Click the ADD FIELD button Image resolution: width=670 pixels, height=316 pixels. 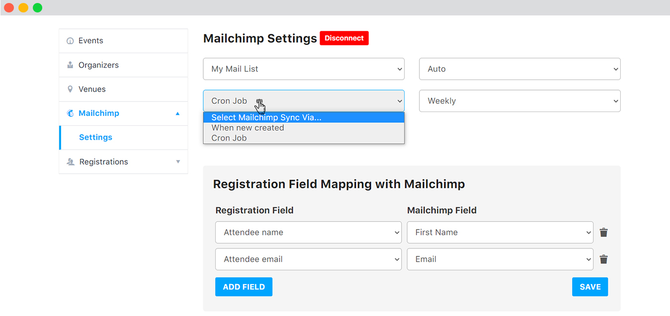(244, 287)
